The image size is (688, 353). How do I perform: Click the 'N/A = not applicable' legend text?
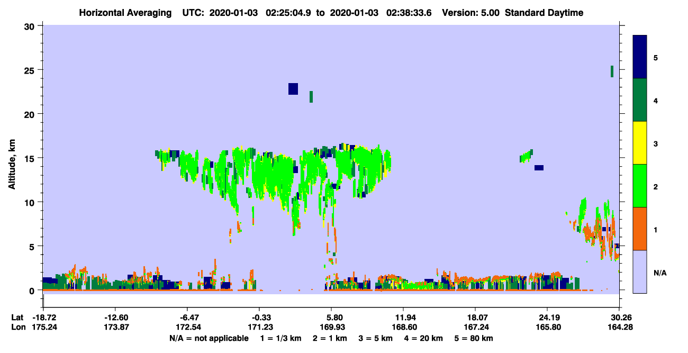coord(209,338)
